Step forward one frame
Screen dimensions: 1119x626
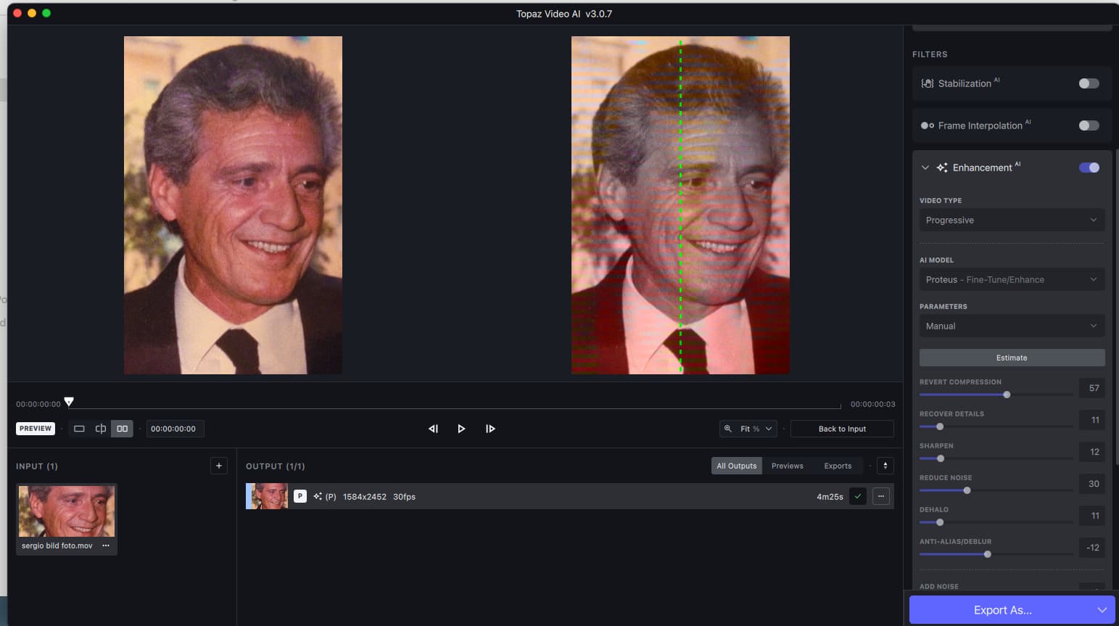(x=490, y=429)
